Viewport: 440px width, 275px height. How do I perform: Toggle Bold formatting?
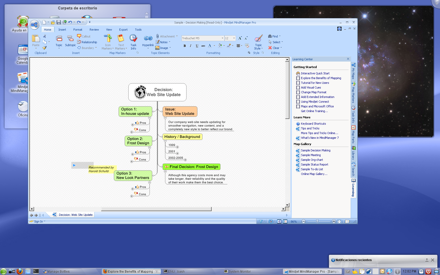point(185,46)
